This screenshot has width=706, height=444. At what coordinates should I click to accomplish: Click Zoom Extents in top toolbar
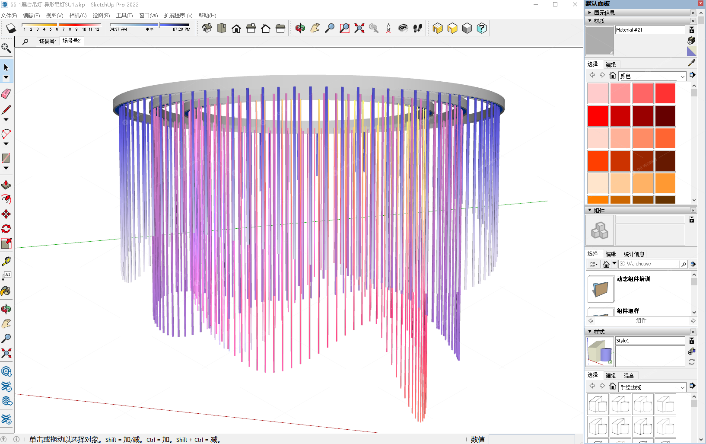click(359, 29)
